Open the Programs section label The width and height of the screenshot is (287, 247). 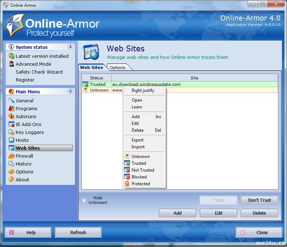pos(26,108)
